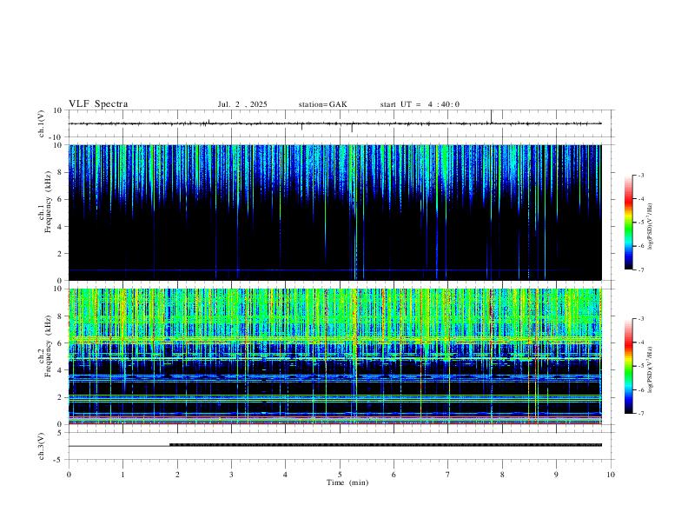
Task: Click time axis tick label "3"
Action: [231, 475]
